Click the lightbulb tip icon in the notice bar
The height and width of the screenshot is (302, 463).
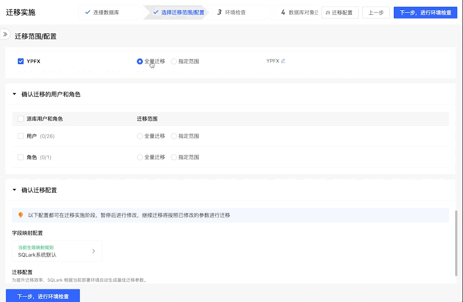pyautogui.click(x=19, y=215)
